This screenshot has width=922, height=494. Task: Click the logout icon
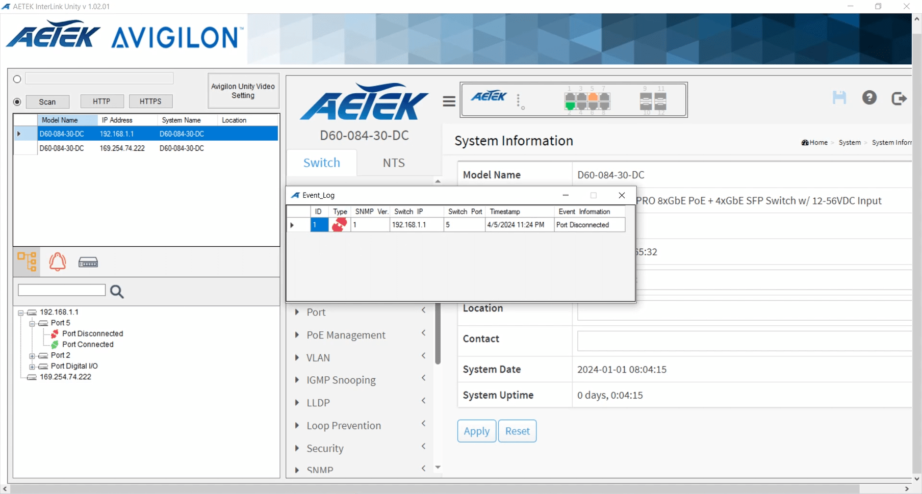(x=899, y=98)
